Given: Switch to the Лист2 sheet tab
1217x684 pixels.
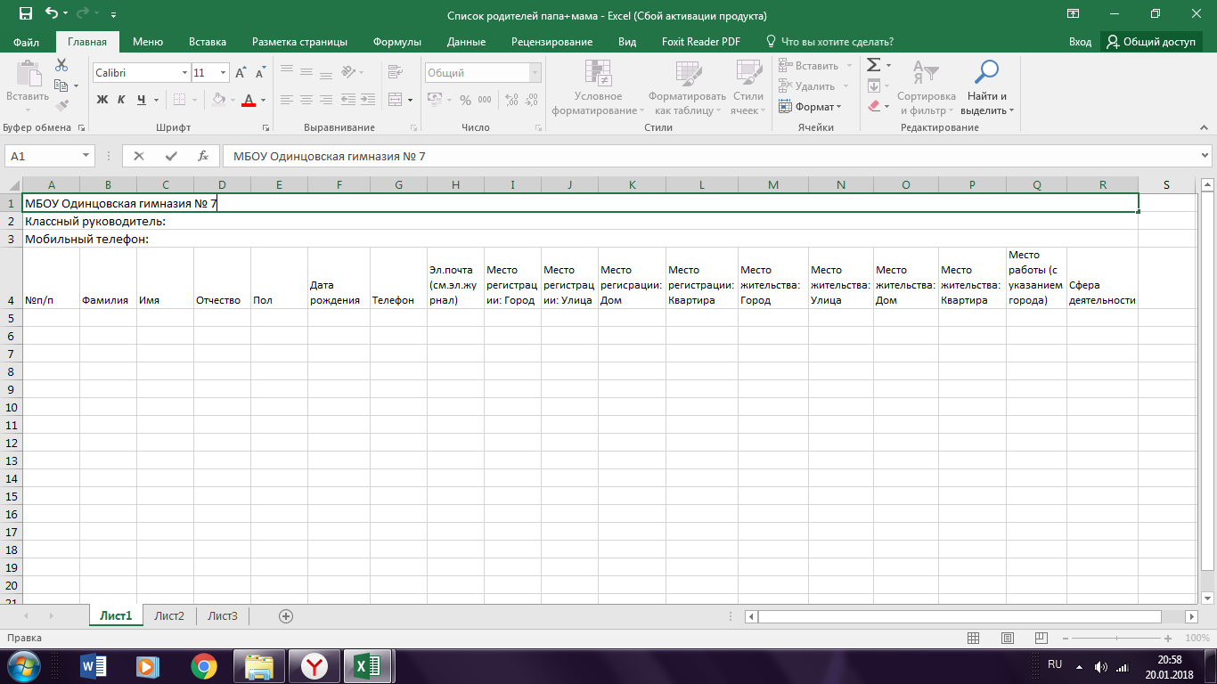Looking at the screenshot, I should click(x=169, y=615).
